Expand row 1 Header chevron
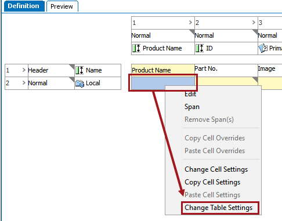 (24, 70)
